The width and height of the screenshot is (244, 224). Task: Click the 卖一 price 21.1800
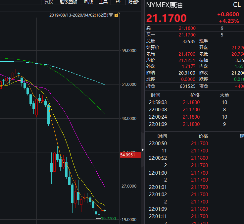(187, 28)
